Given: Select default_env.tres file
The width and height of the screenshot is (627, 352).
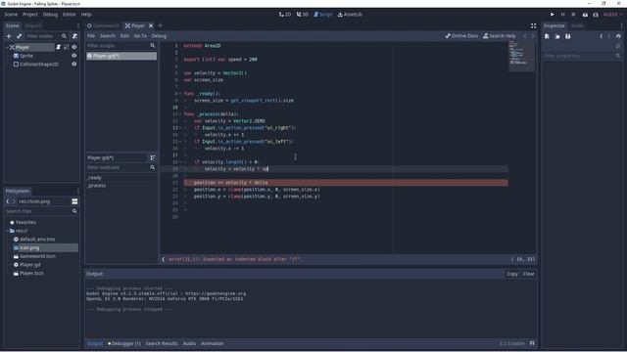Looking at the screenshot, I should (x=37, y=239).
